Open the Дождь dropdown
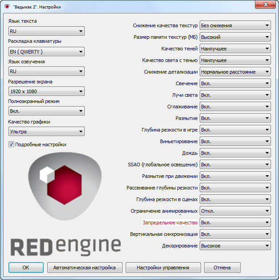The width and height of the screenshot is (279, 280). pyautogui.click(x=235, y=153)
